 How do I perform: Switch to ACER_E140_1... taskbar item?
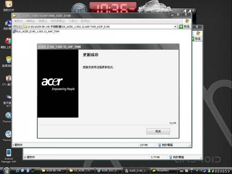click(x=136, y=171)
